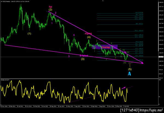Screen dimensions: 164x113
Task: Select the '5-failed' magenta label
Action: pyautogui.click(x=84, y=56)
